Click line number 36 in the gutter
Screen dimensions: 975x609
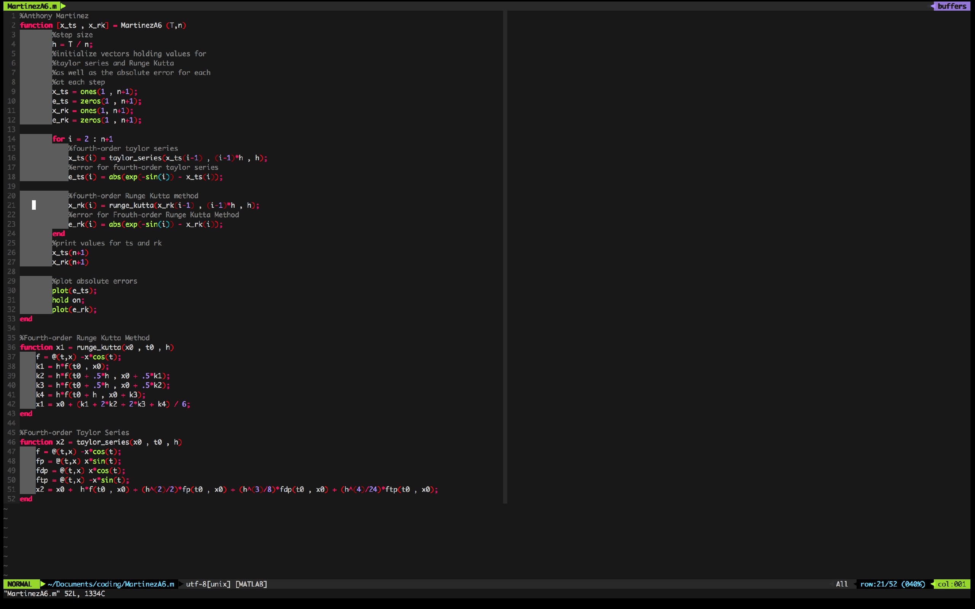coord(11,347)
